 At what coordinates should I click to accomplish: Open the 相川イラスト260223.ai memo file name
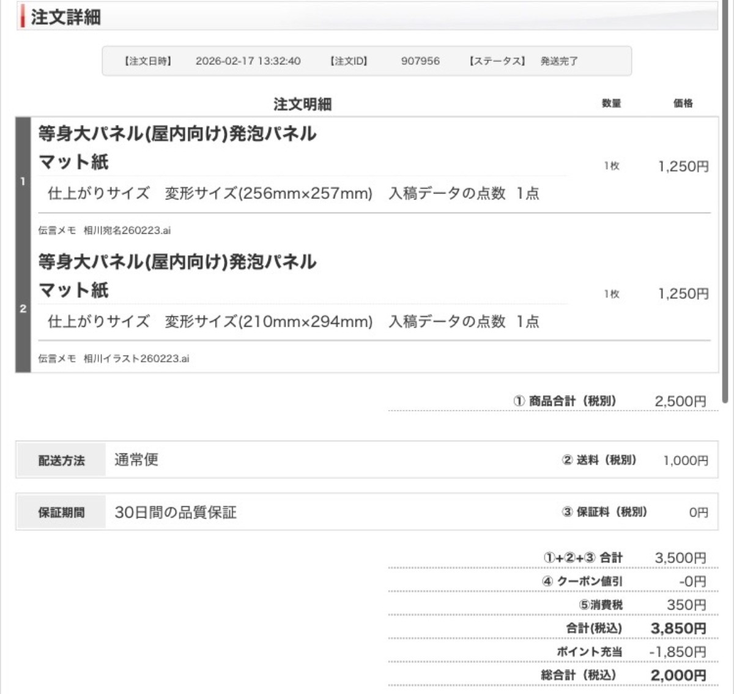coord(136,359)
